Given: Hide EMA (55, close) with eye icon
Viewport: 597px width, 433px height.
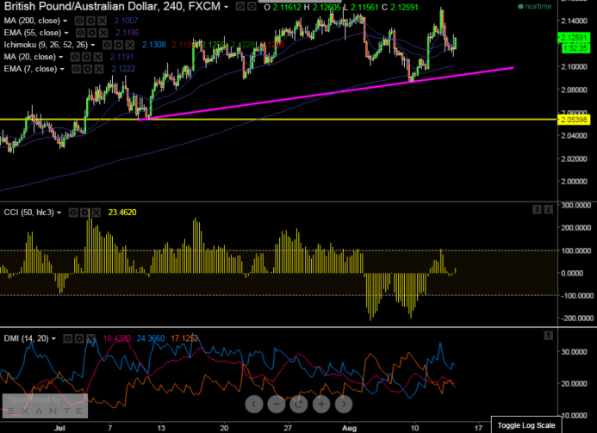Looking at the screenshot, I should point(80,33).
